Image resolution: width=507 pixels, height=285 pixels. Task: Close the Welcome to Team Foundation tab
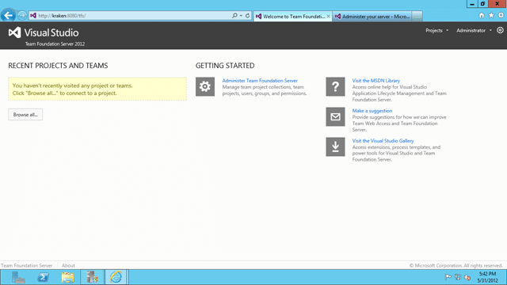[x=328, y=16]
